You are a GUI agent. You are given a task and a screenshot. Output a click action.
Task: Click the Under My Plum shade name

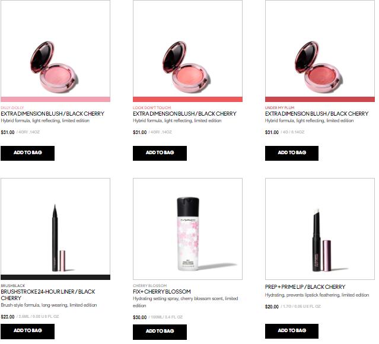[x=279, y=107]
